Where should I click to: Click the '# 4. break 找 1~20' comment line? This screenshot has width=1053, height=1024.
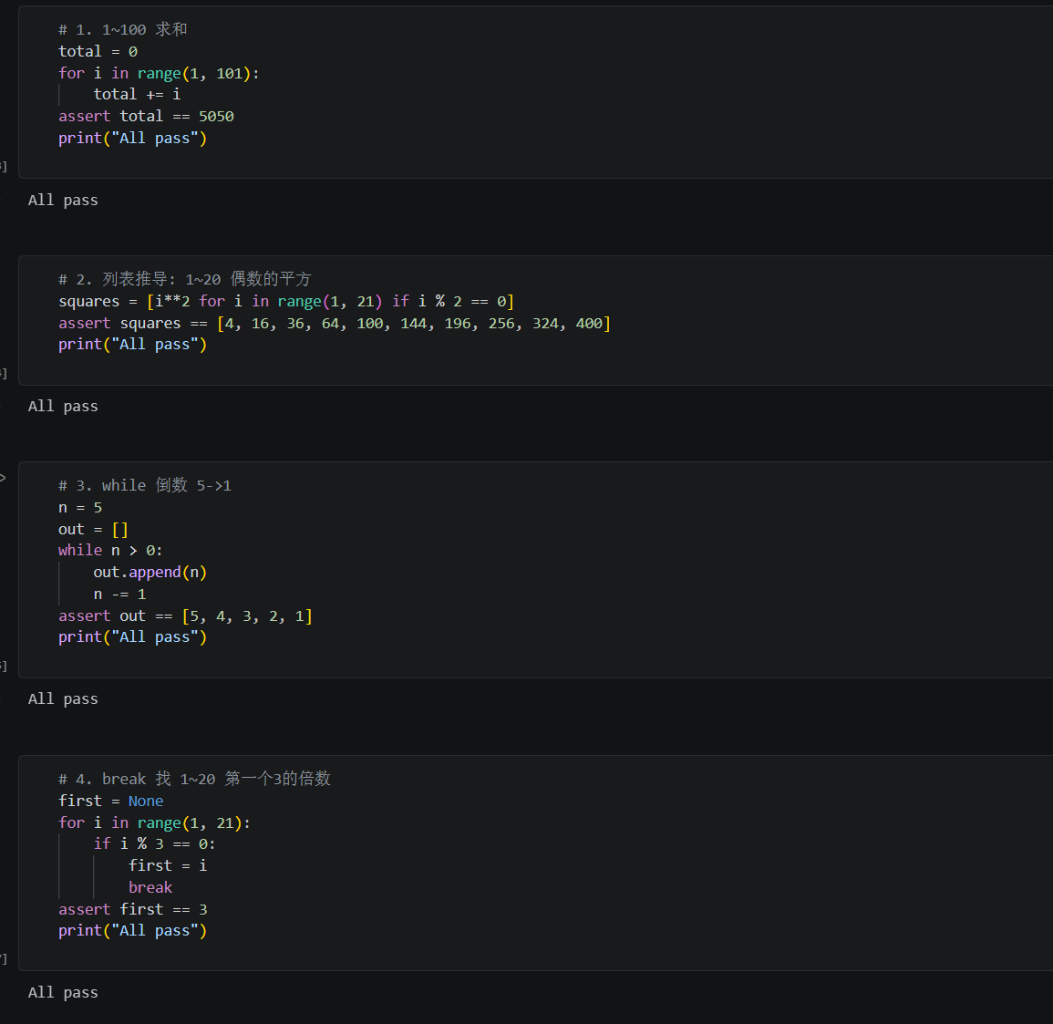point(195,779)
